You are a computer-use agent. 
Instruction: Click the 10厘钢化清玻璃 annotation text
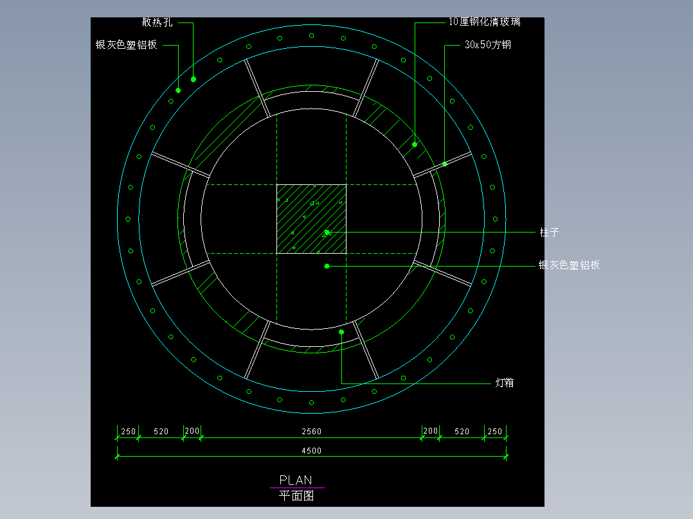click(x=485, y=22)
